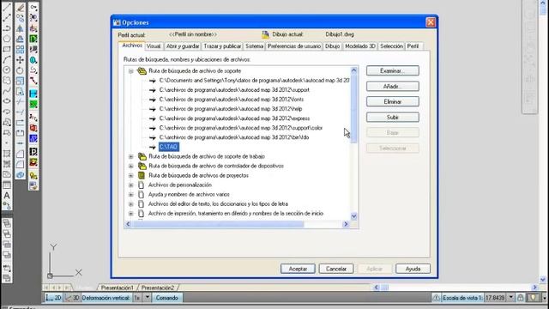Select the Polygon draw tool
549x309 pixels.
coord(7,39)
